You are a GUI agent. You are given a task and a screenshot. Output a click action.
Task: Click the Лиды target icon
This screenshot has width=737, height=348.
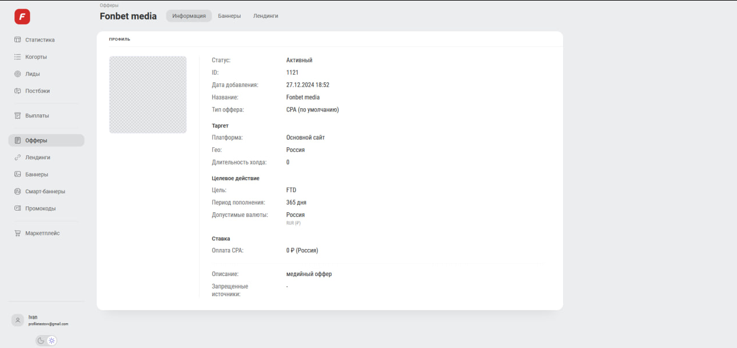18,74
